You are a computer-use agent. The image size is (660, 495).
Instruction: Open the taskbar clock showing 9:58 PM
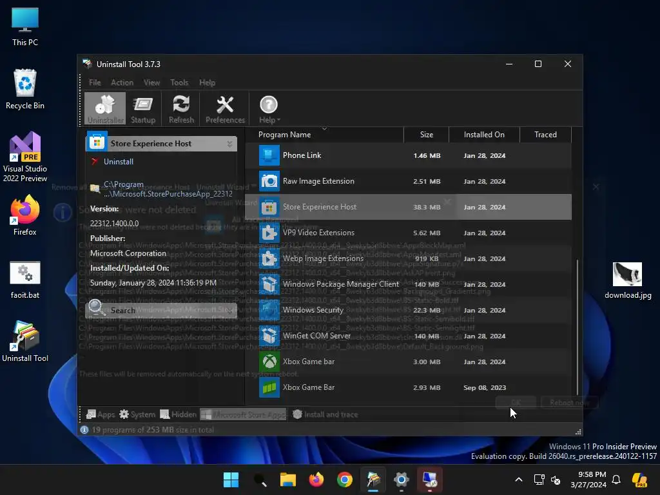[589, 480]
